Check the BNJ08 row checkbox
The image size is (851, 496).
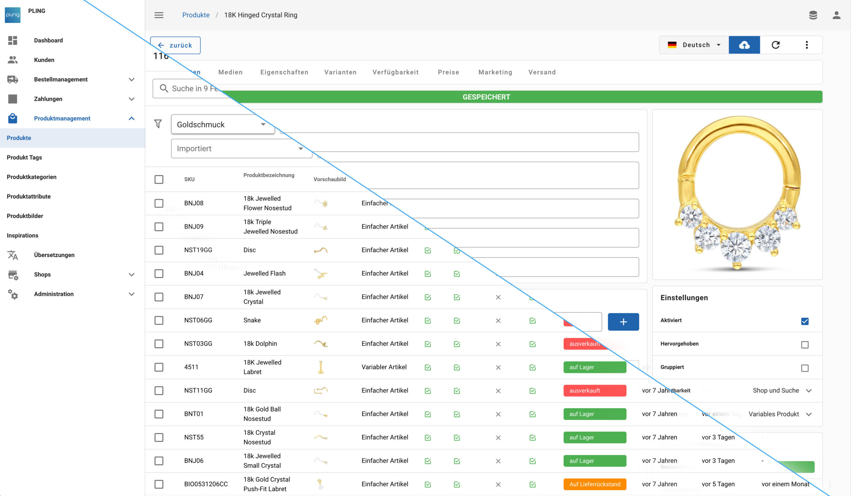coord(159,203)
